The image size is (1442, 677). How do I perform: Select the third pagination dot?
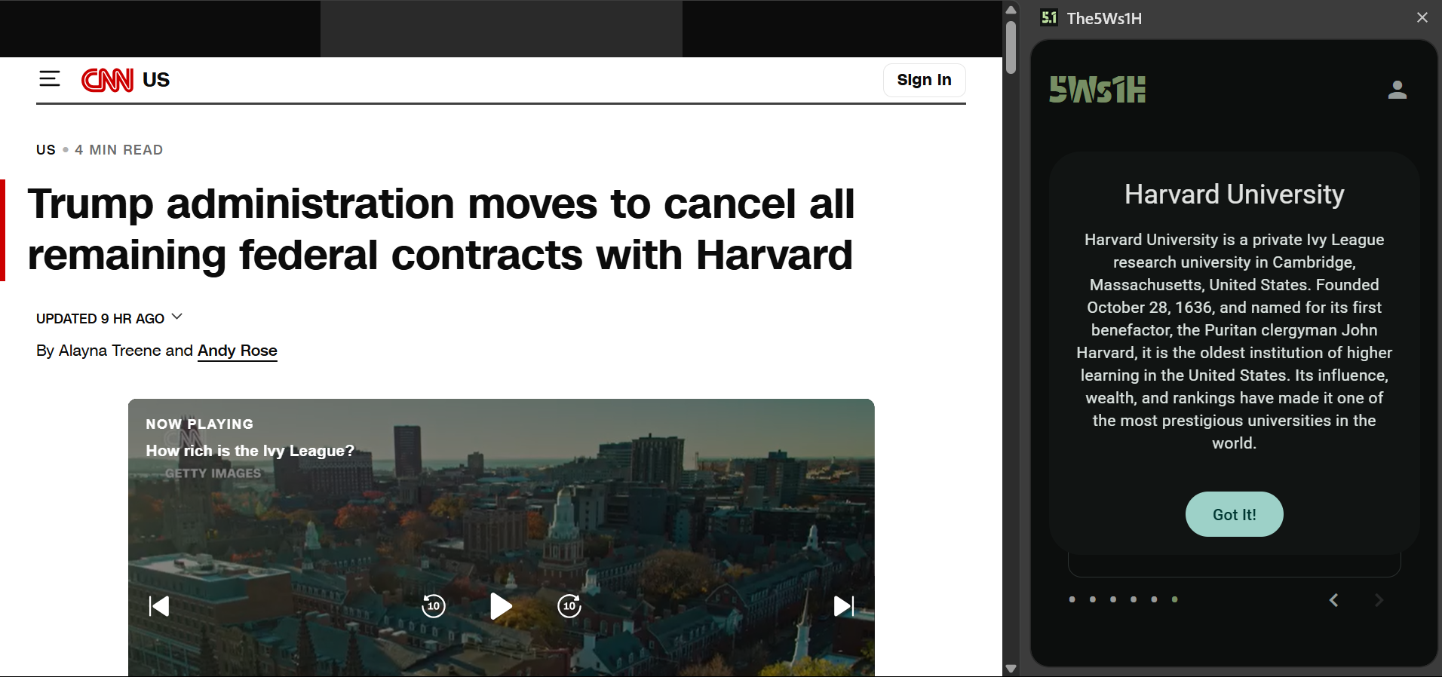1113,599
